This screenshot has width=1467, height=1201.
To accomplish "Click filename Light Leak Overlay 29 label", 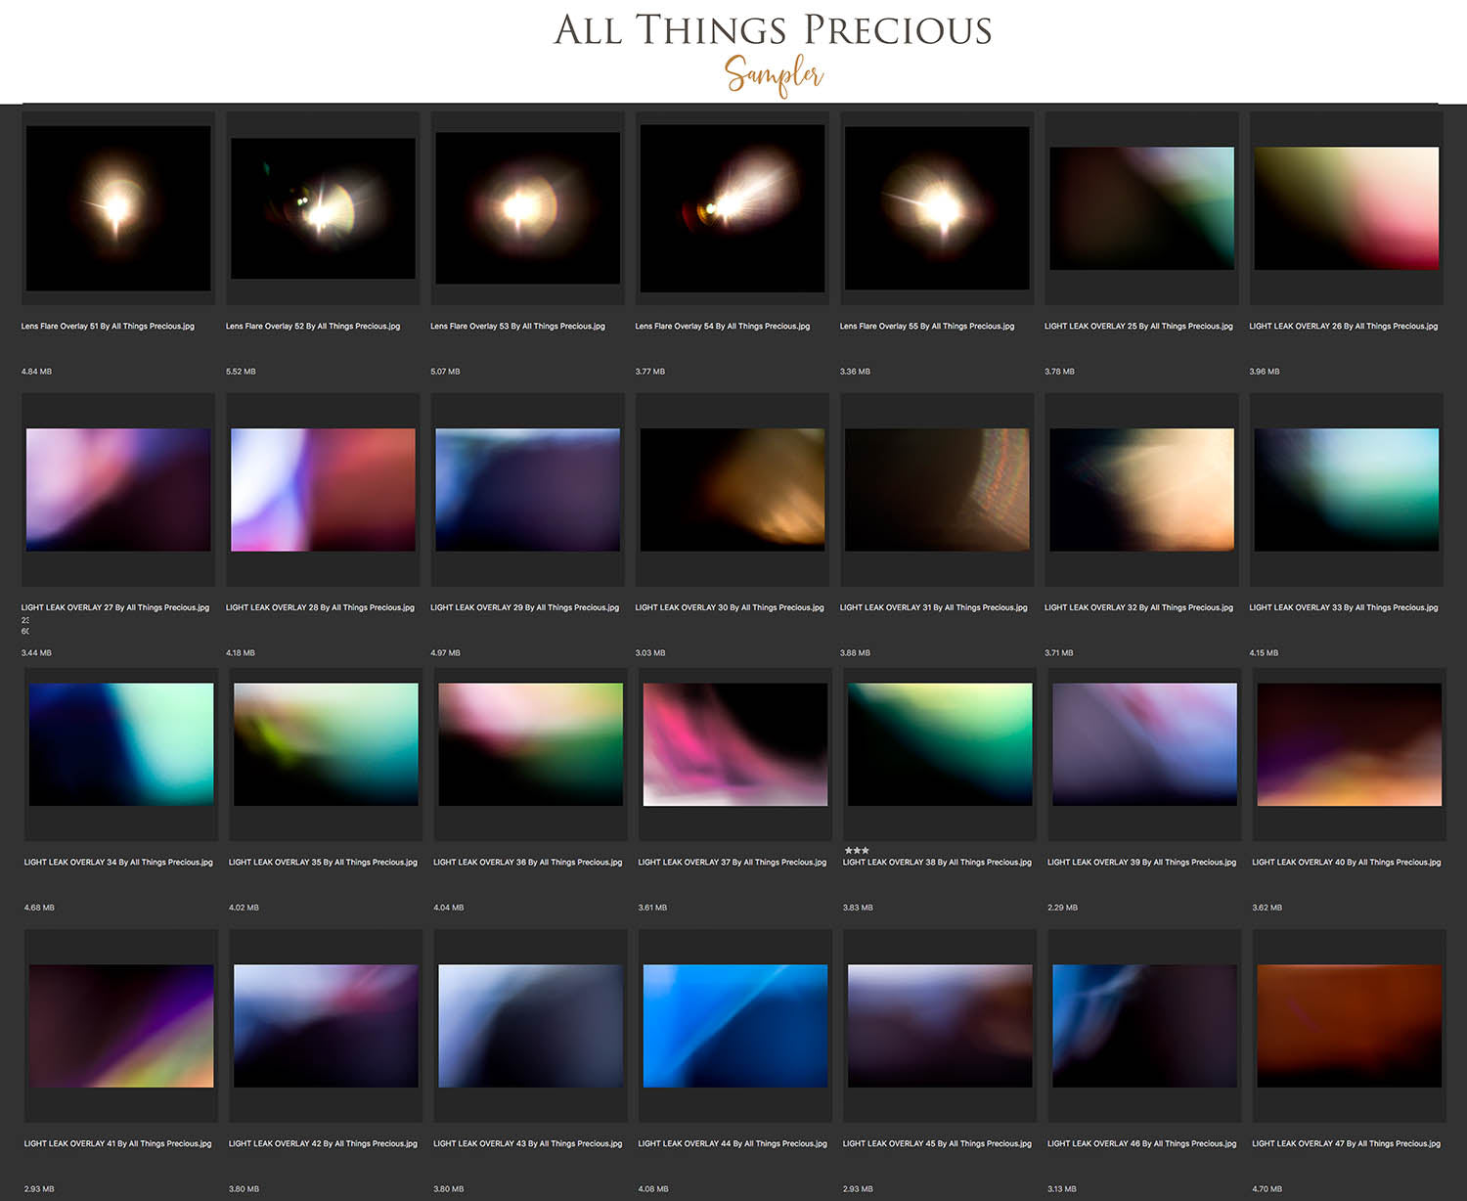I will point(524,607).
